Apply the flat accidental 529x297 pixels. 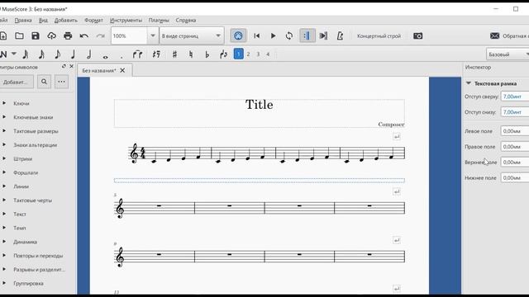(207, 54)
